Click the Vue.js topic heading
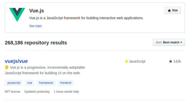The height and width of the screenshot is (102, 189). tap(37, 11)
